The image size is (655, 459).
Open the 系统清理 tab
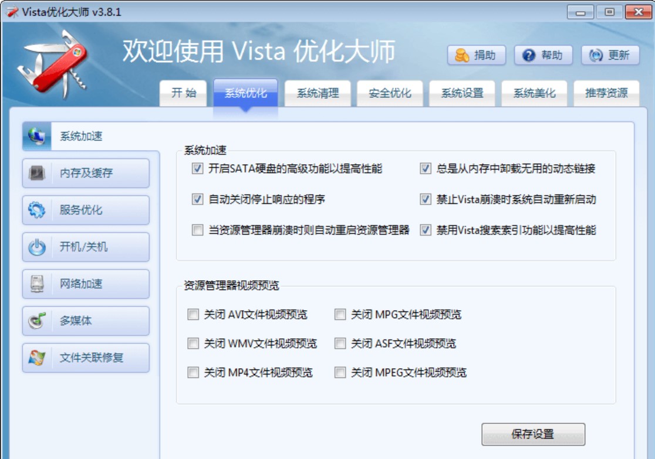point(318,93)
